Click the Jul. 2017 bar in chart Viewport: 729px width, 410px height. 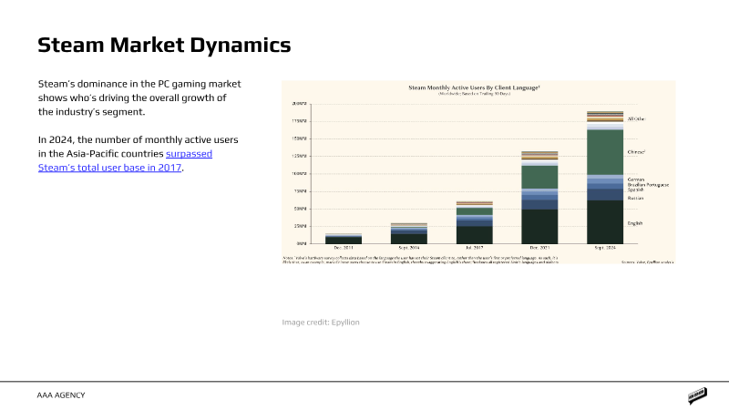[474, 222]
